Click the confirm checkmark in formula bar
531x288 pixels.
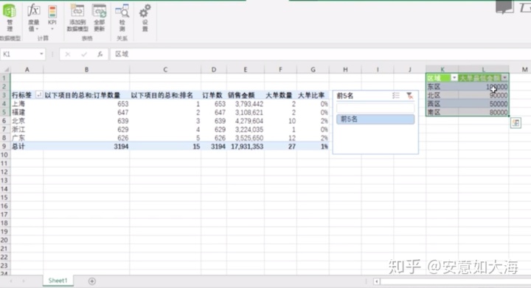84,54
